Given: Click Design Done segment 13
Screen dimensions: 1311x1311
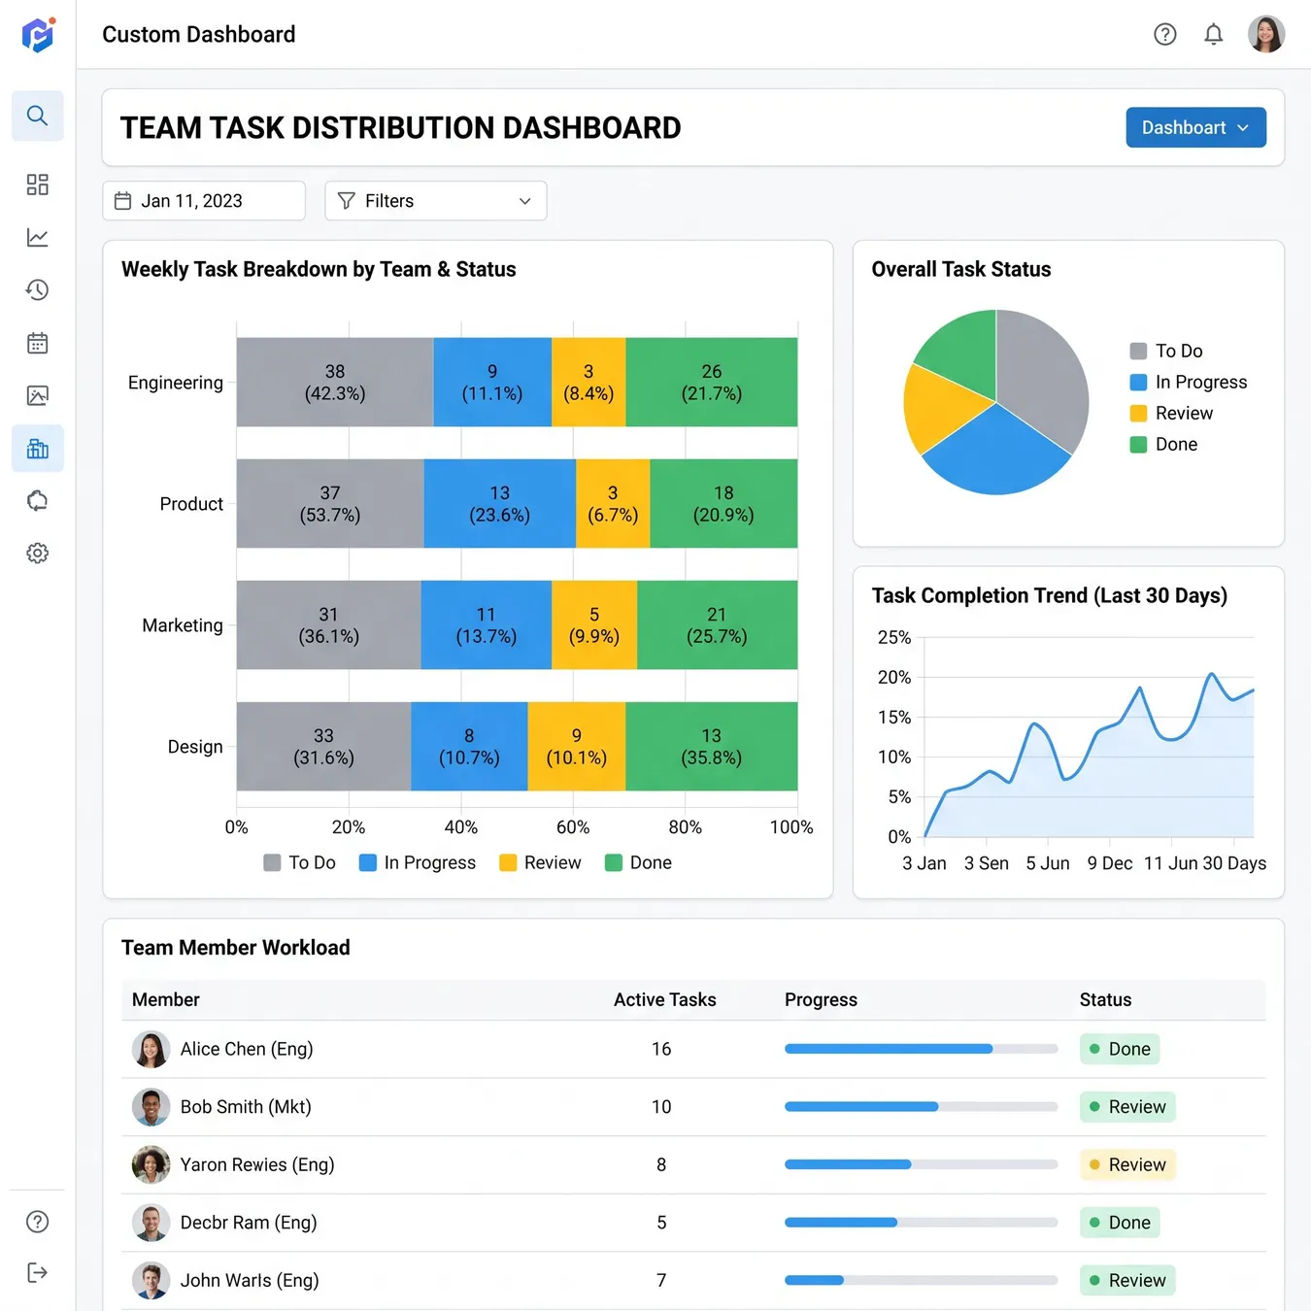Looking at the screenshot, I should 712,747.
